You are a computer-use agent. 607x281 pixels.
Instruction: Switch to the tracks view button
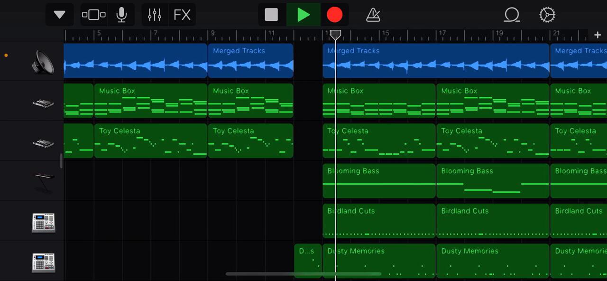coord(93,15)
